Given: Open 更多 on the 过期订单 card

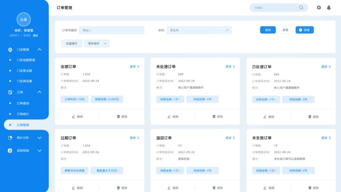Looking at the screenshot, I should pos(135,138).
